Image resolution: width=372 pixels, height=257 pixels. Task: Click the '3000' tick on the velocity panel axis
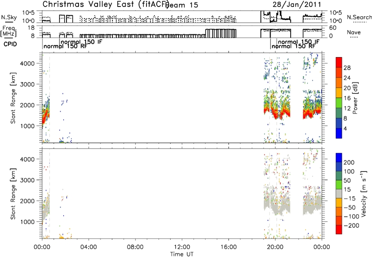point(27,180)
